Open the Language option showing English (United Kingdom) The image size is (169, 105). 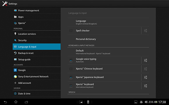108,22
